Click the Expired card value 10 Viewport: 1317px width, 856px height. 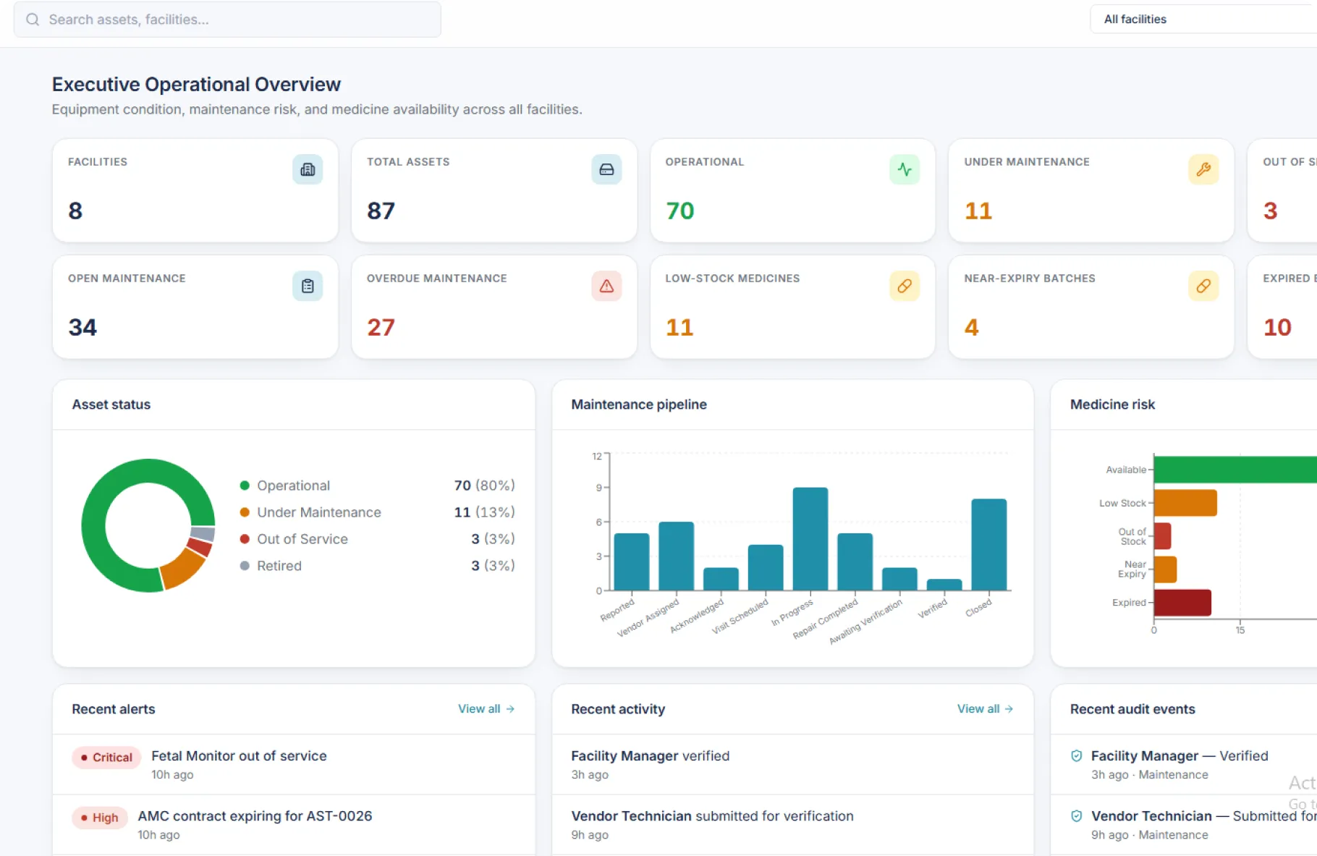pos(1277,327)
